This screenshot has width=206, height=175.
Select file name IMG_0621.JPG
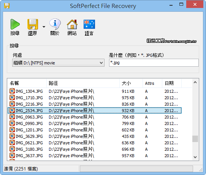coord(29,143)
